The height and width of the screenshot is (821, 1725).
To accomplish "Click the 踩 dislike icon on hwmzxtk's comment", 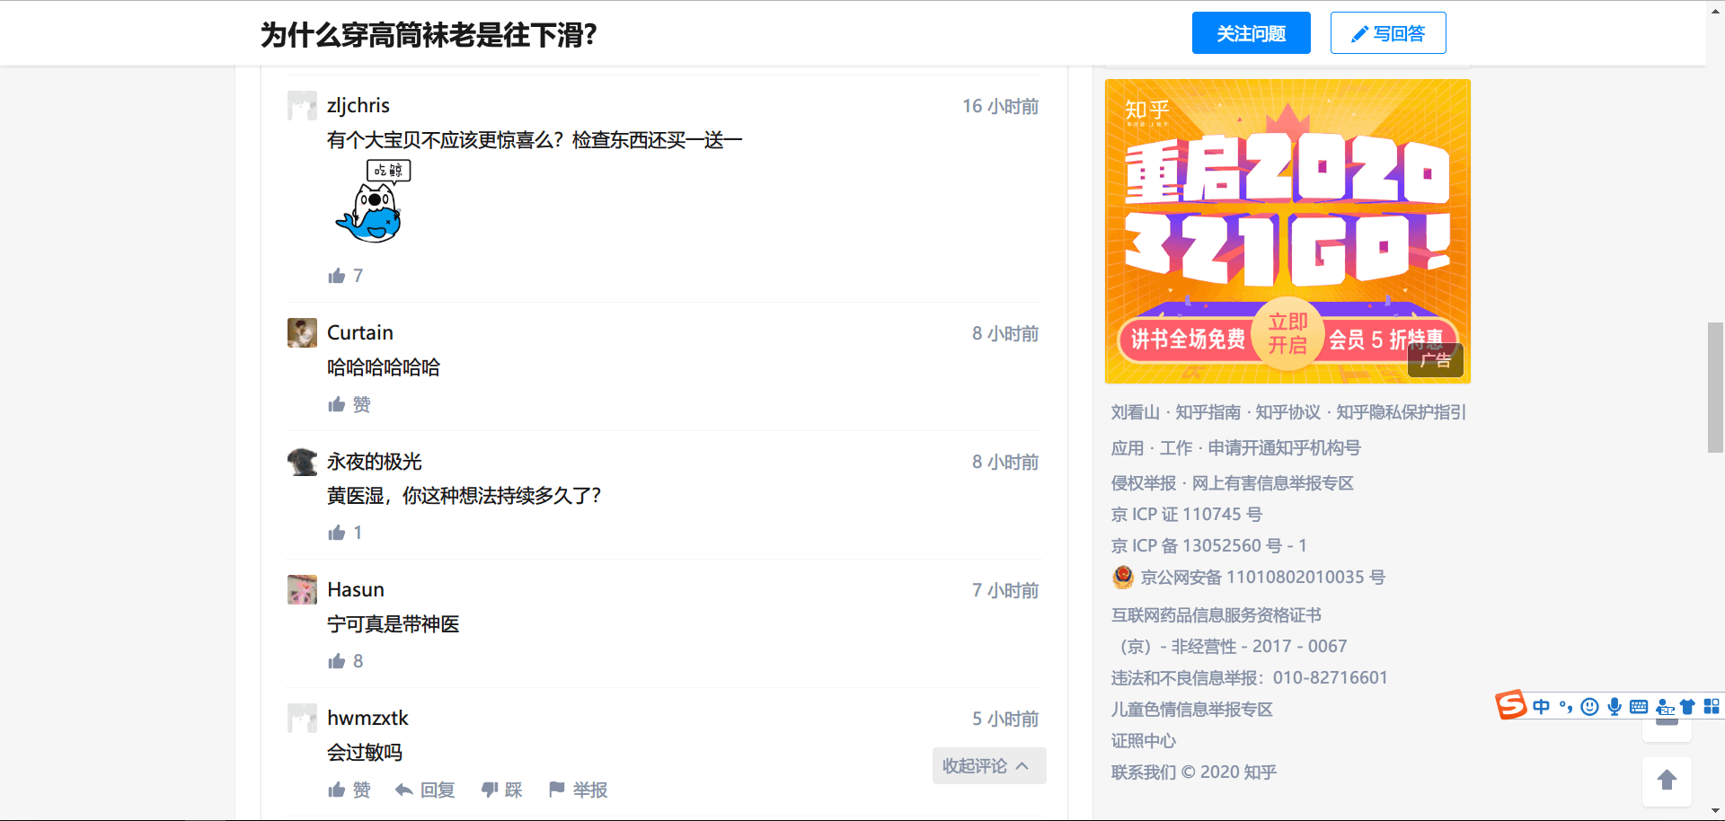I will coord(501,790).
